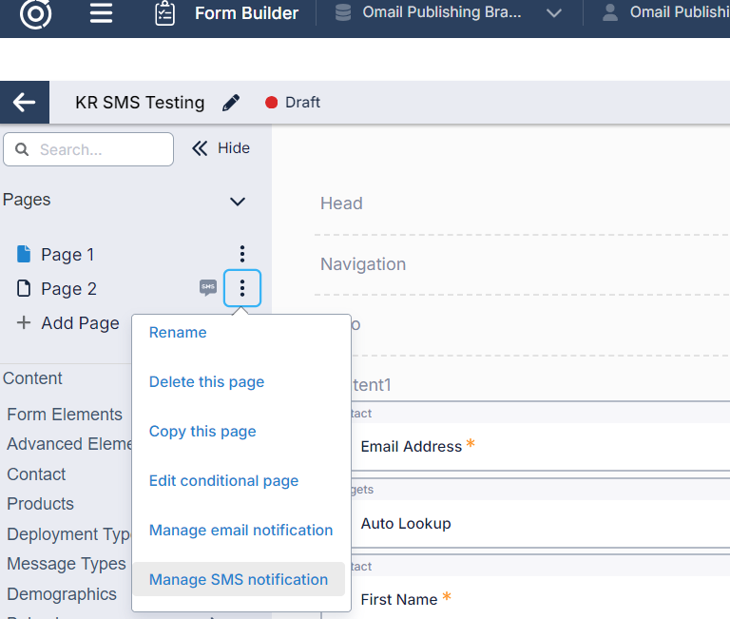Select Copy this page option
Viewport: 730px width, 619px height.
click(x=202, y=432)
